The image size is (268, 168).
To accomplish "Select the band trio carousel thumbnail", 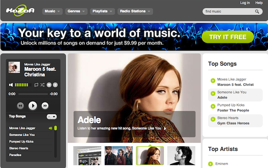I will (119, 155).
